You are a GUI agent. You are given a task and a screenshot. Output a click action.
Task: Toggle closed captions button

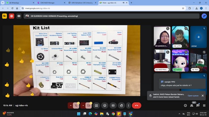[113, 106]
